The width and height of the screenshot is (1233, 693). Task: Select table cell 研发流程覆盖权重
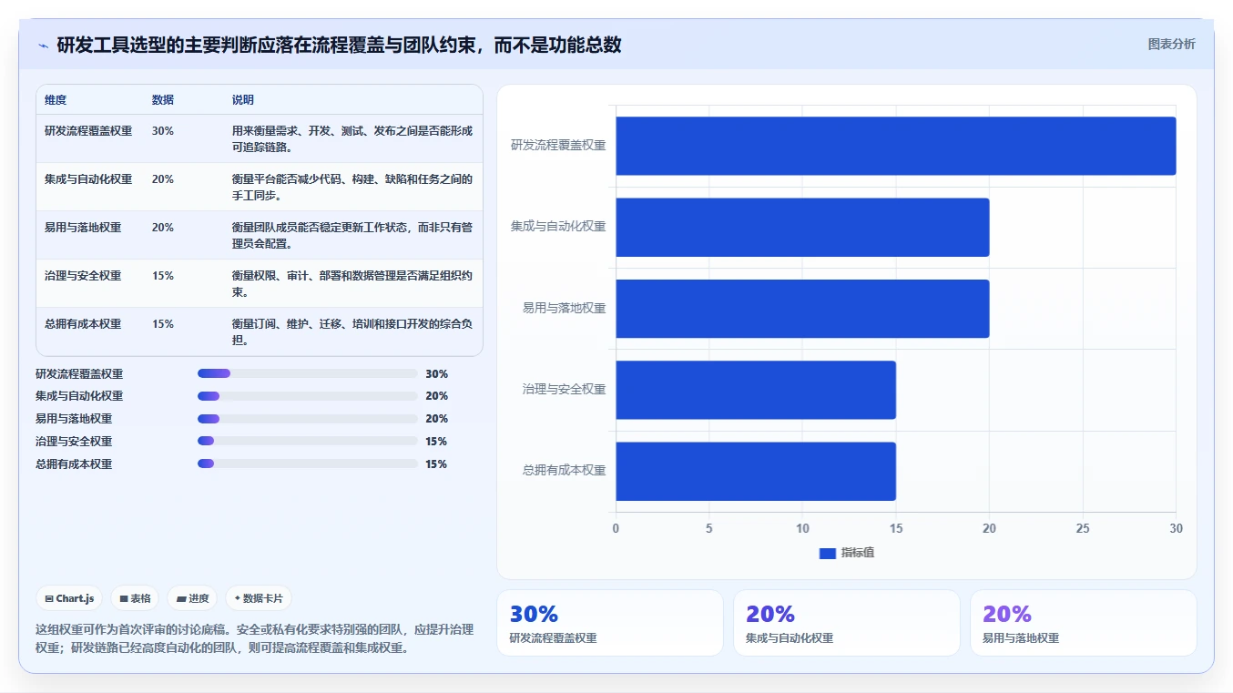pyautogui.click(x=88, y=131)
